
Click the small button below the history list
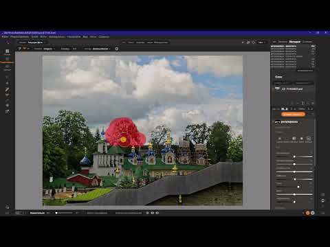pos(305,71)
